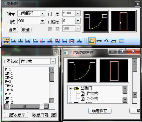142x122 pixels.
Task: Select the window type icon
Action: pyautogui.click(x=99, y=41)
